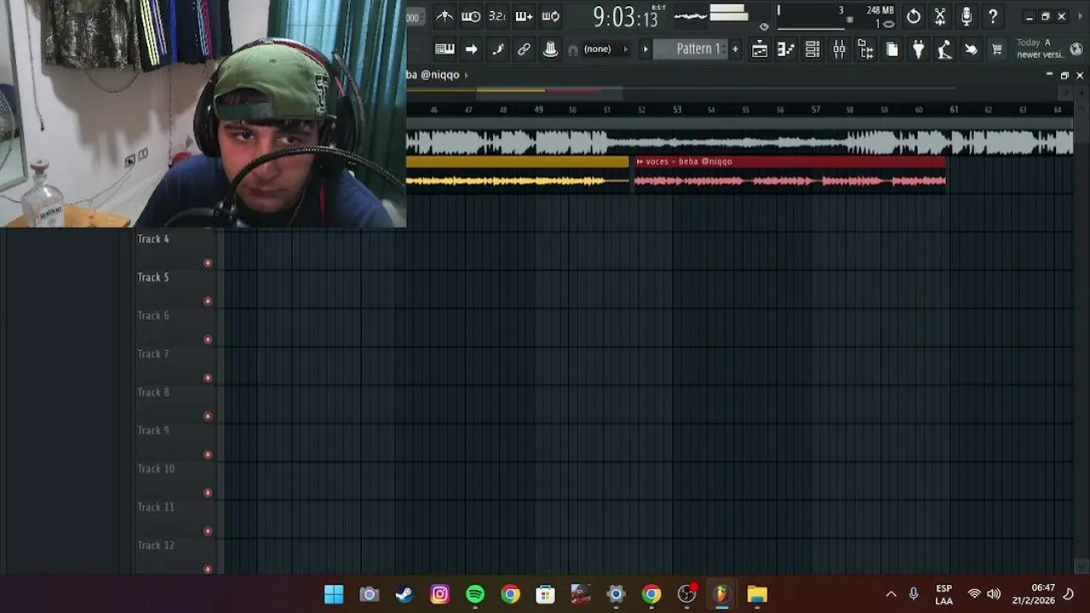Click the 248 MB memory readout
The image size is (1090, 613).
(x=881, y=10)
